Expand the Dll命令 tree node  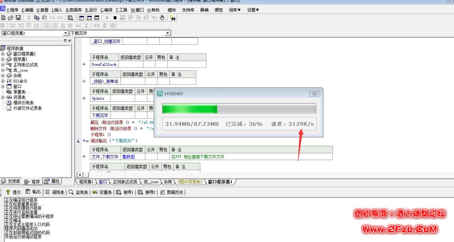click(x=3, y=81)
